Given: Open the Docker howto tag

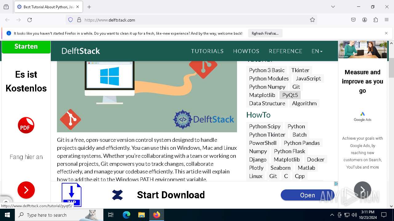Looking at the screenshot, I should [316, 160].
